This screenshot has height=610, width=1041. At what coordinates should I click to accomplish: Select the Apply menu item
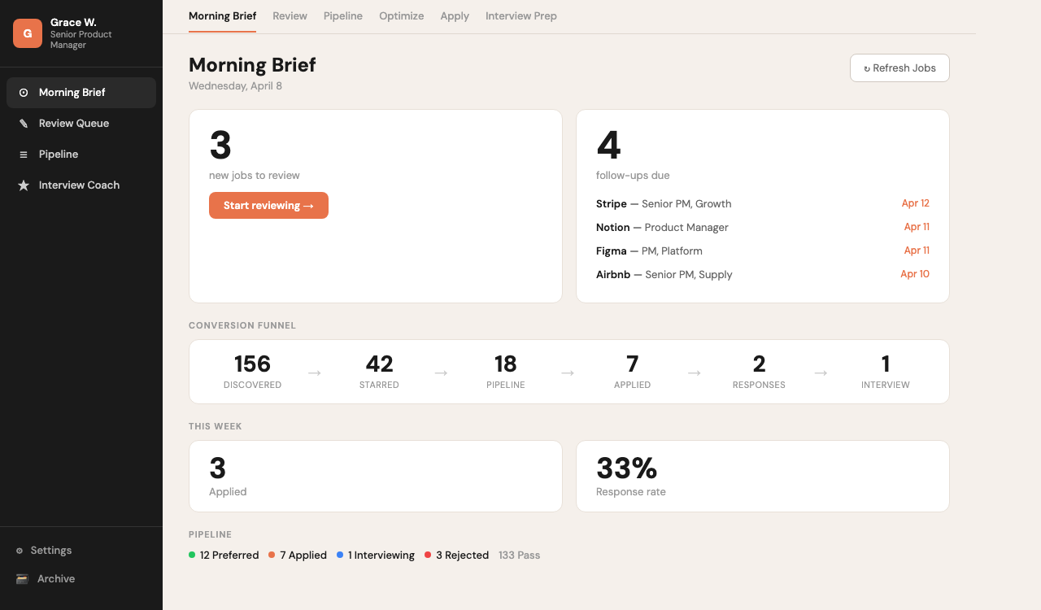click(x=455, y=15)
